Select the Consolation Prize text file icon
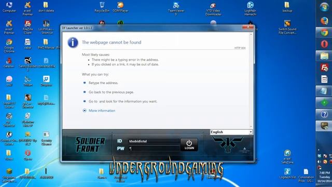The image size is (332, 187). pos(306,176)
